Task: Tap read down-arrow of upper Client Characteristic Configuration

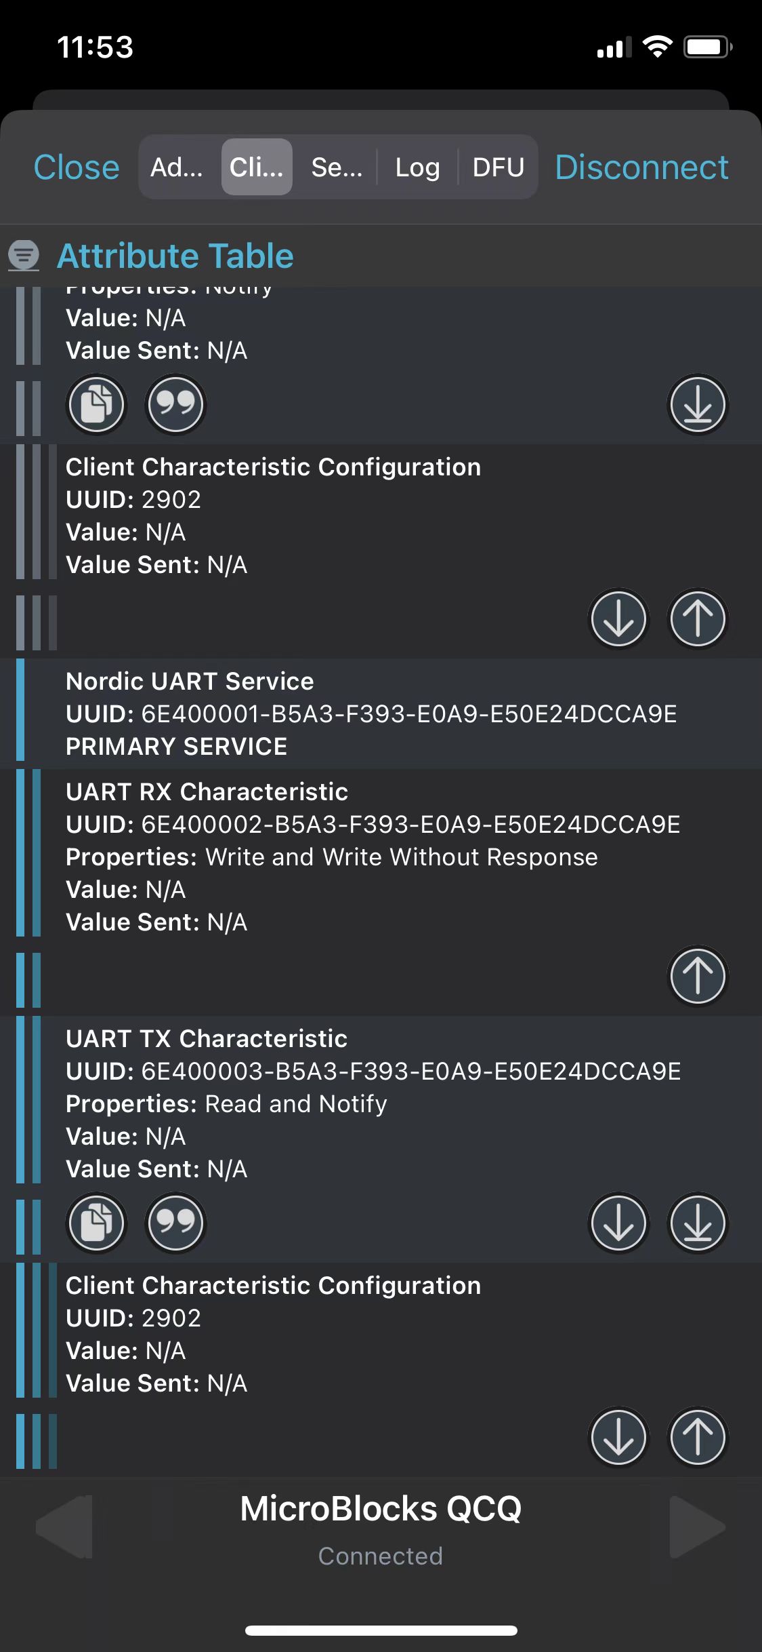Action: 618,618
